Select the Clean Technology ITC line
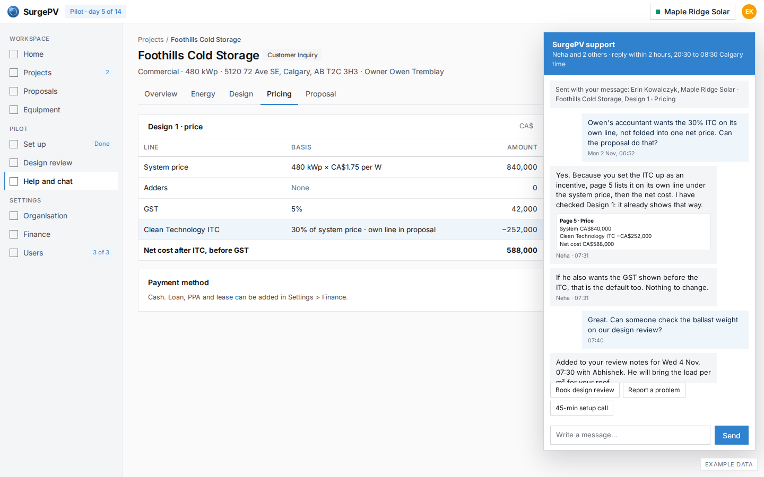The height and width of the screenshot is (477, 764). (340, 229)
